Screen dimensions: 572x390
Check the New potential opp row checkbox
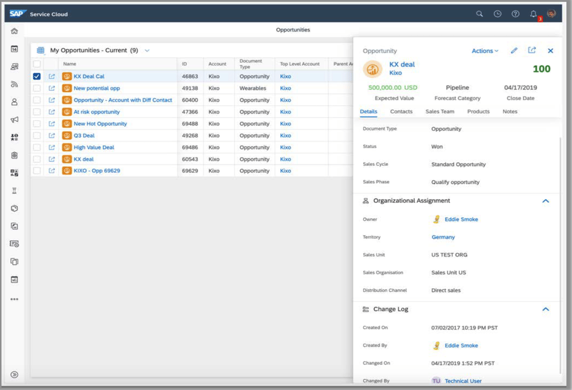pyautogui.click(x=37, y=88)
